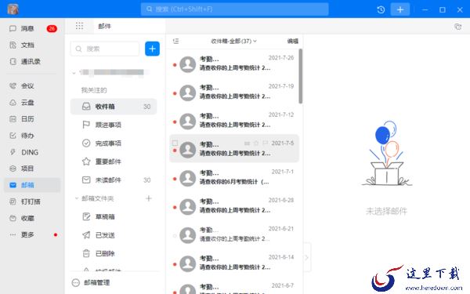470x294 pixels.
Task: Star the 2021-7-5 email
Action: (x=256, y=143)
